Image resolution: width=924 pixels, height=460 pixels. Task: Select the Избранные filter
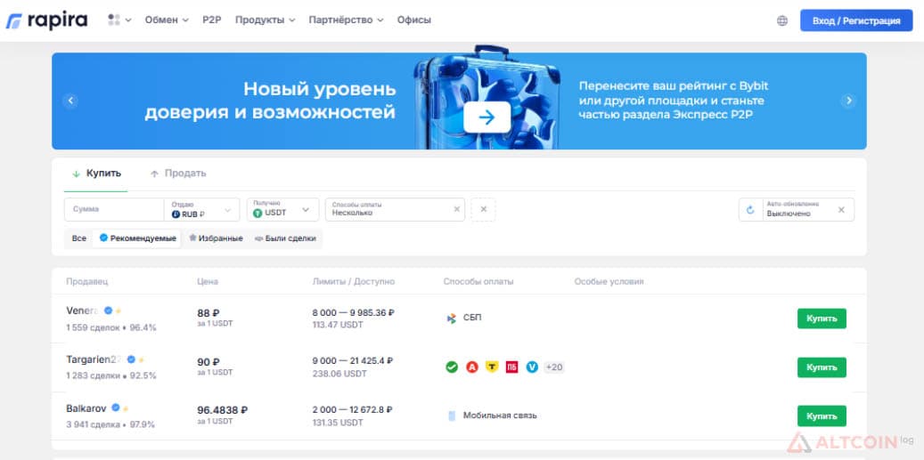coord(216,238)
